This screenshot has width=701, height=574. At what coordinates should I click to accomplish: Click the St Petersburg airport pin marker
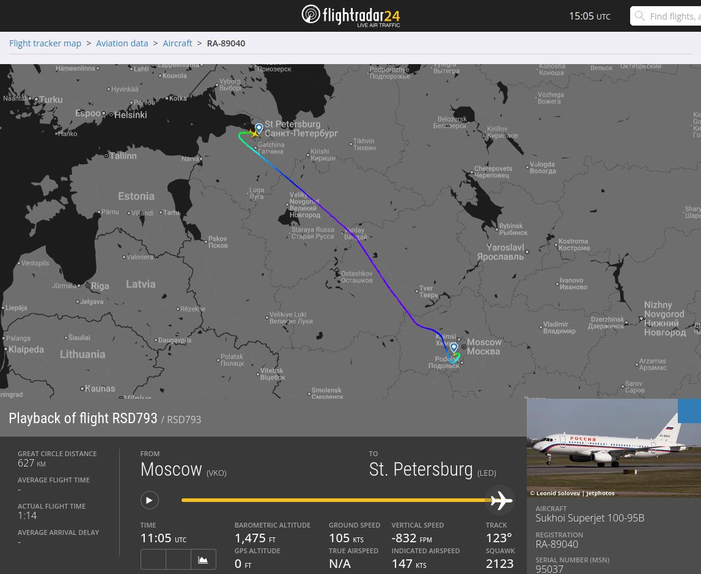point(259,128)
